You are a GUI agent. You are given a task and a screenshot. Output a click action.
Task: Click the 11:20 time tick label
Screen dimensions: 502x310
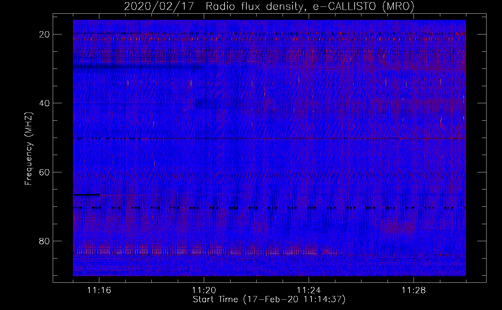[204, 290]
